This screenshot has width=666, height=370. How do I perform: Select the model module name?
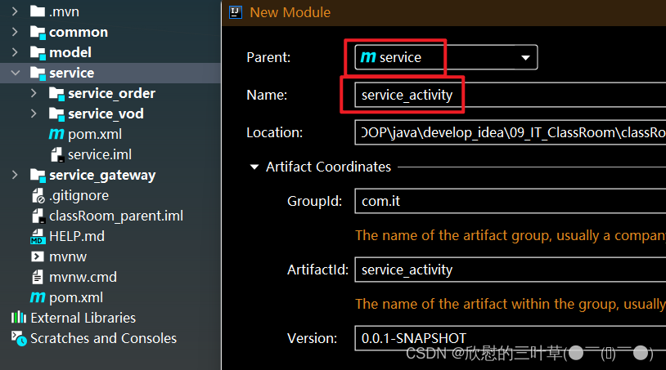click(x=70, y=52)
